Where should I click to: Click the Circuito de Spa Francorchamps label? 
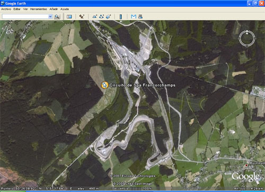click(x=143, y=85)
